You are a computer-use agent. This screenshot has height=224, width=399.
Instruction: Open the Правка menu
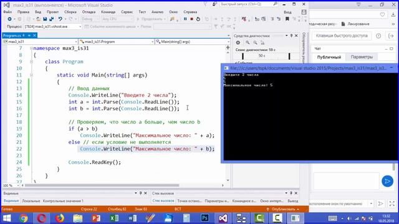tap(24, 12)
